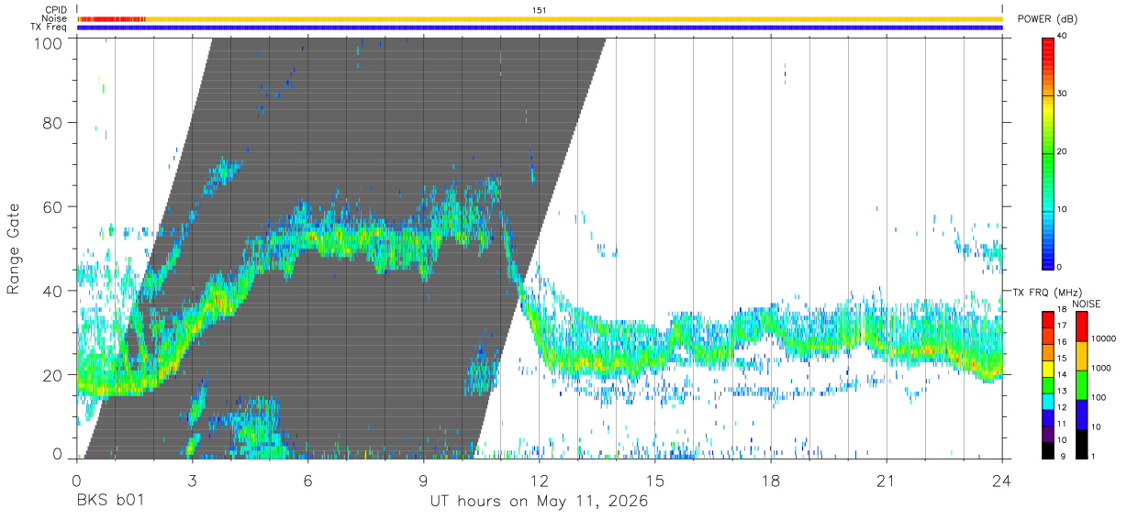
Task: Select the CPID value 151
Action: 540,10
